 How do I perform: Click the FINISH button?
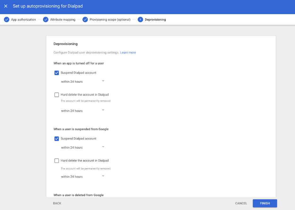point(265,203)
